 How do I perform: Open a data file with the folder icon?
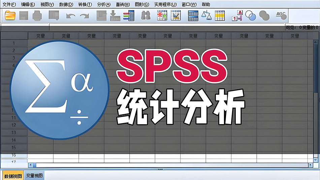coord(10,16)
